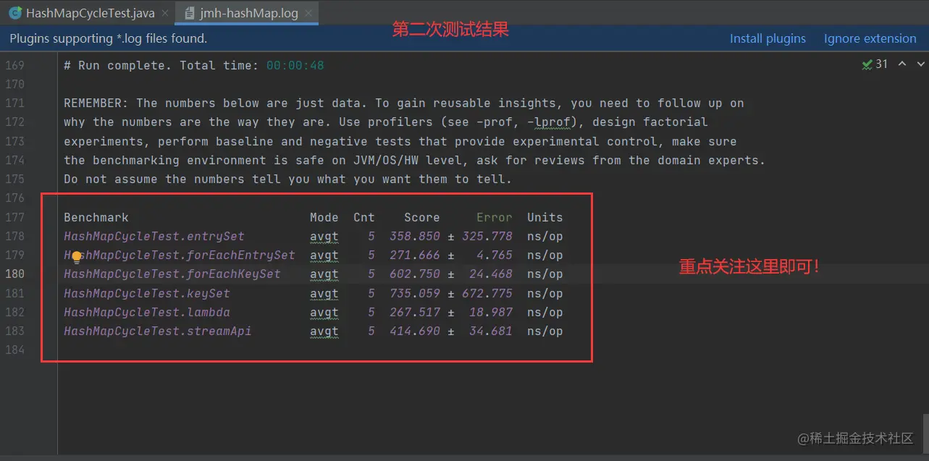
Task: Click the Cnt column header
Action: click(364, 217)
